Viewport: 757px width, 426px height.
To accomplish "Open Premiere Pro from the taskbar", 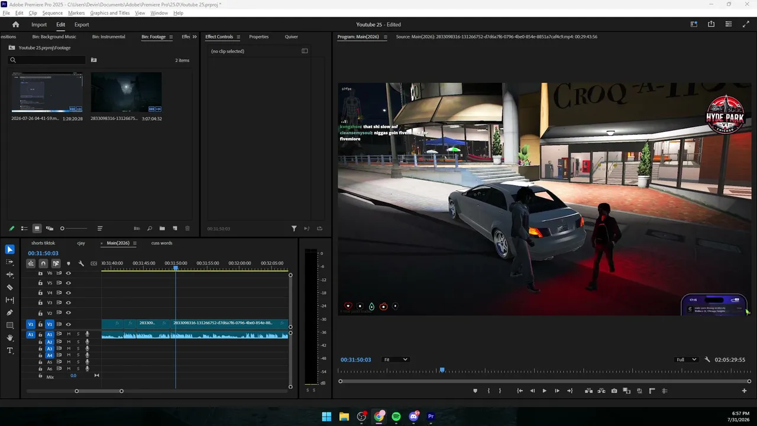I will click(x=431, y=417).
